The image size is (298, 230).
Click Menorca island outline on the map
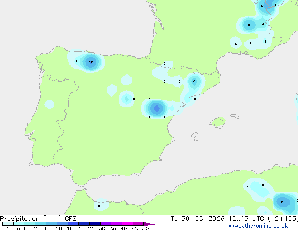pyautogui.click(x=235, y=116)
